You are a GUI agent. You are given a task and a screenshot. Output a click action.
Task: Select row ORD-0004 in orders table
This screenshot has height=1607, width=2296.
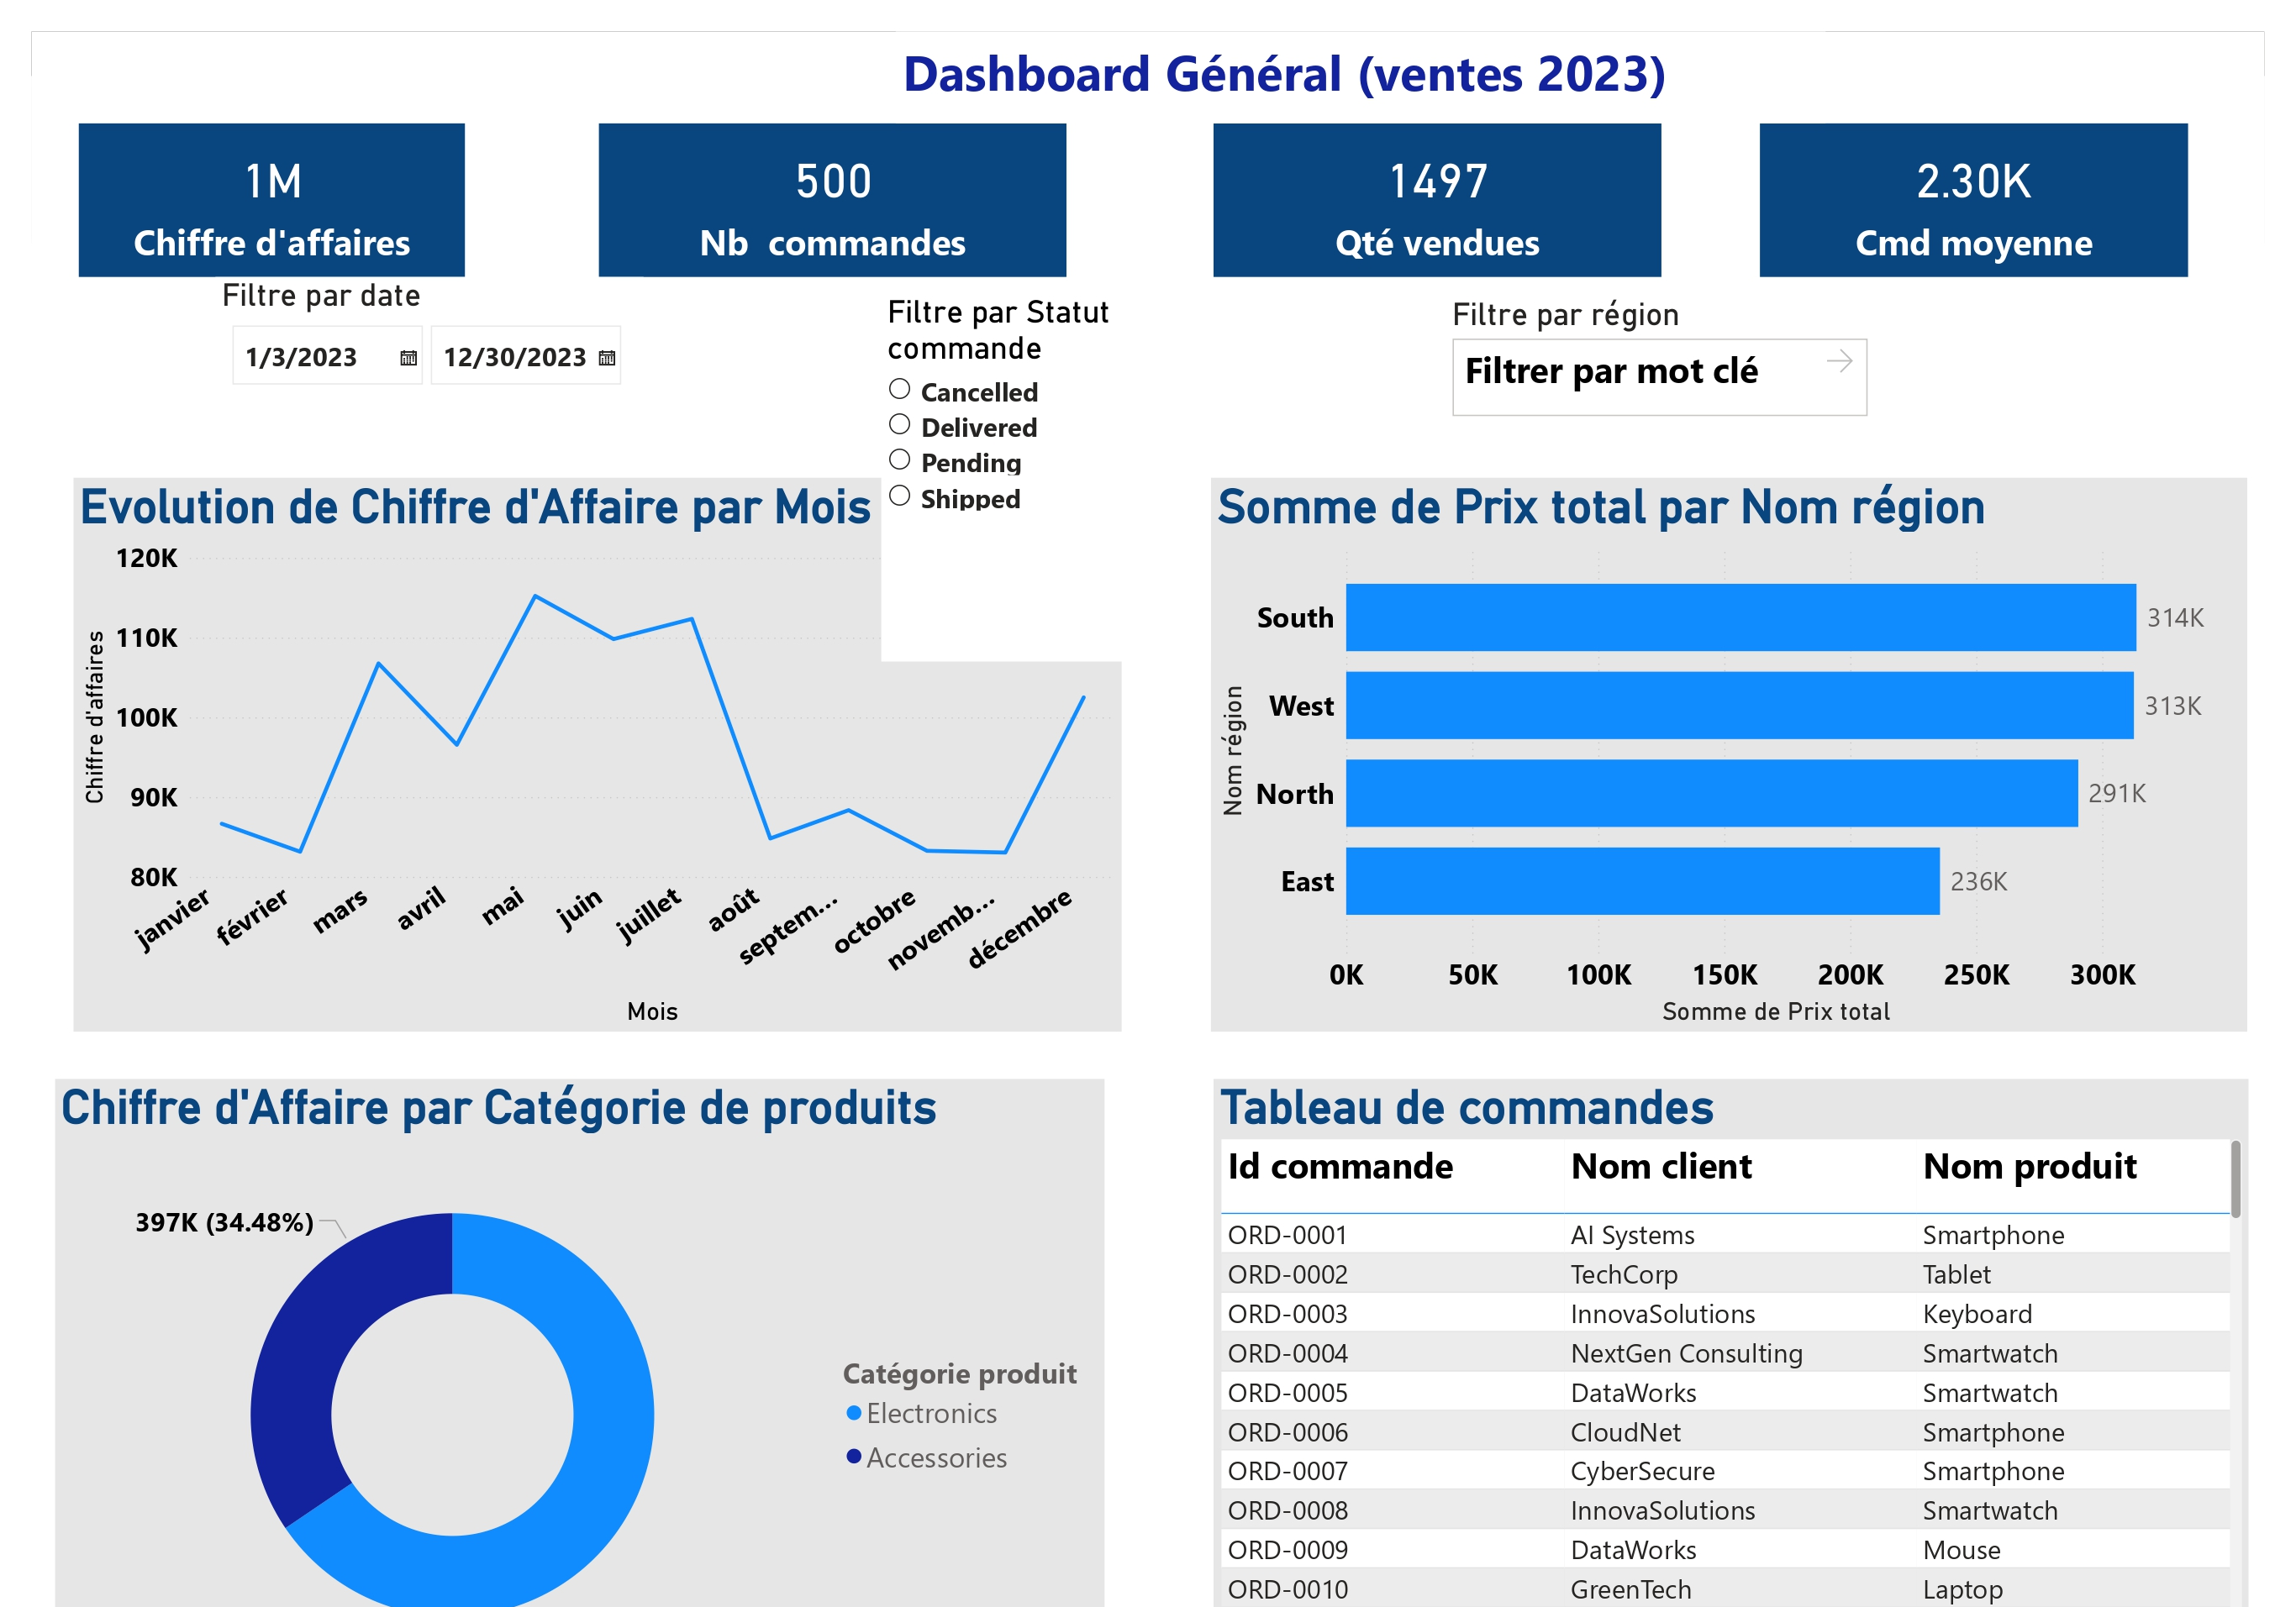click(x=1725, y=1353)
